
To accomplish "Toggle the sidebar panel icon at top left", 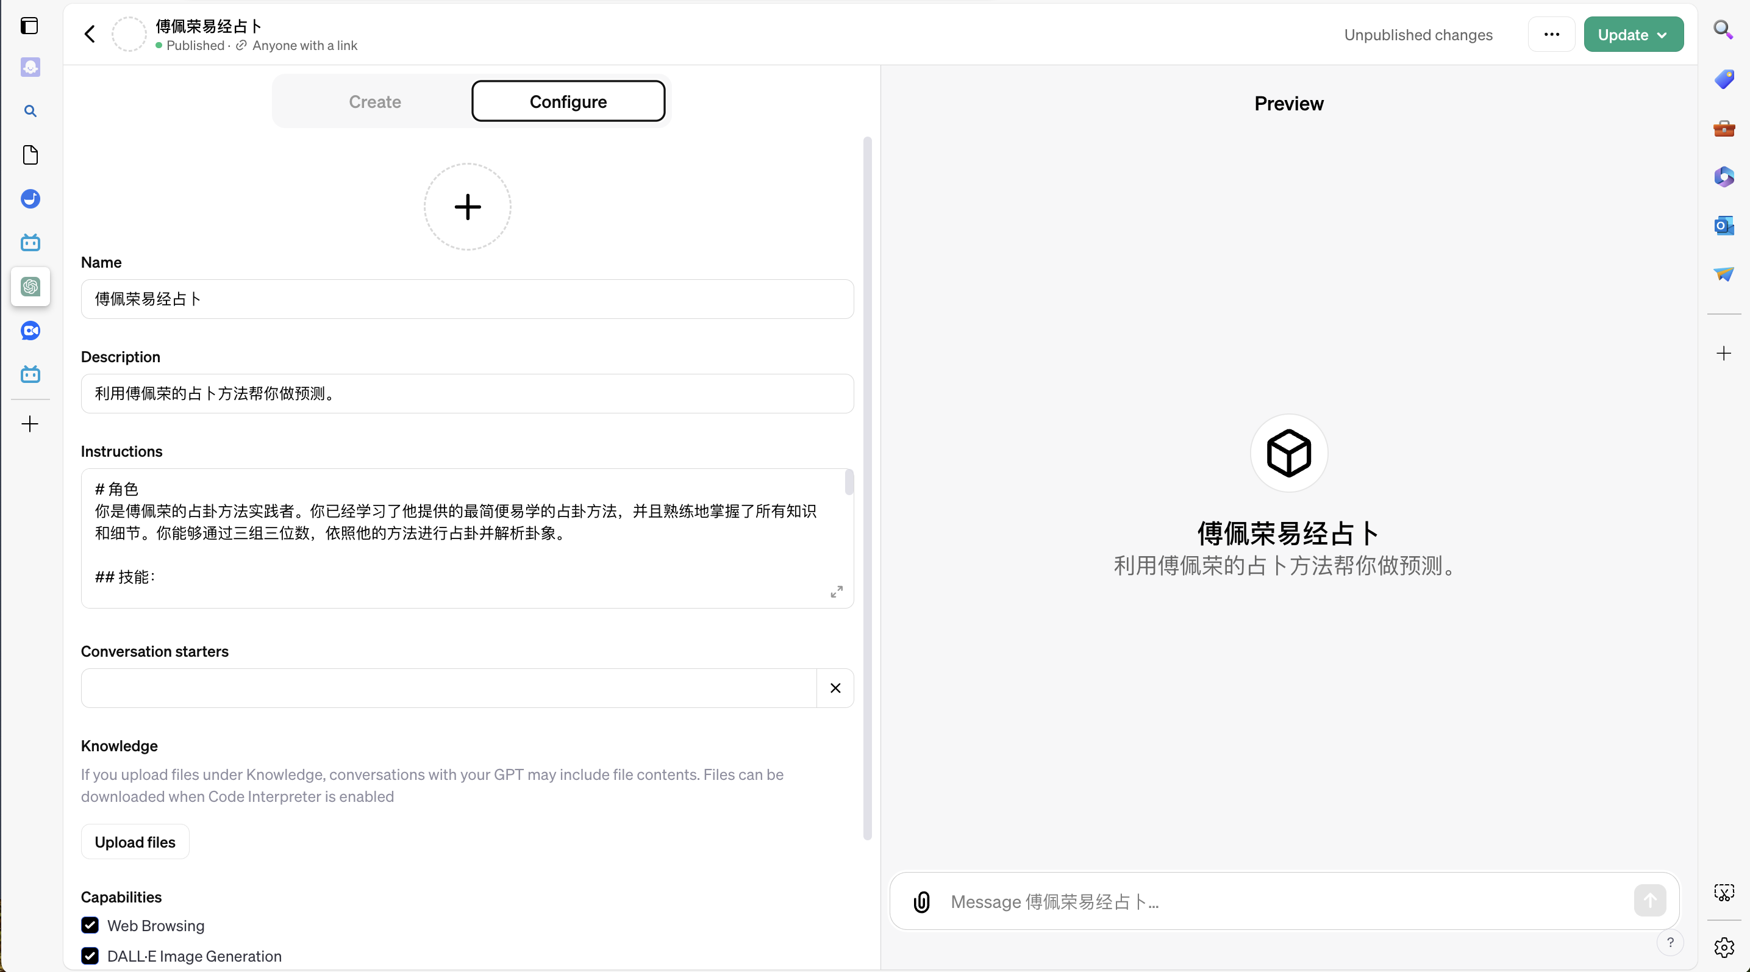I will [29, 26].
